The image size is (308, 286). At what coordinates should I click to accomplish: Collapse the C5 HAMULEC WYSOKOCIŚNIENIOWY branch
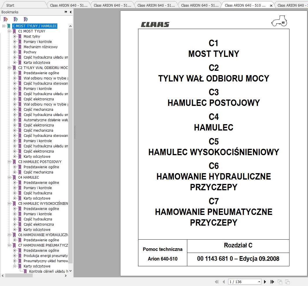(9, 204)
